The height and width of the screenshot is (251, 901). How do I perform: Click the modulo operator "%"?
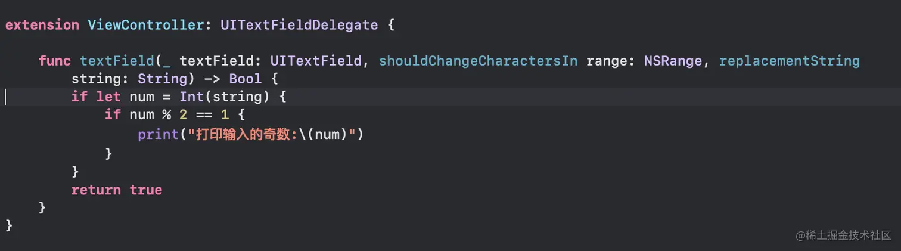pos(167,114)
